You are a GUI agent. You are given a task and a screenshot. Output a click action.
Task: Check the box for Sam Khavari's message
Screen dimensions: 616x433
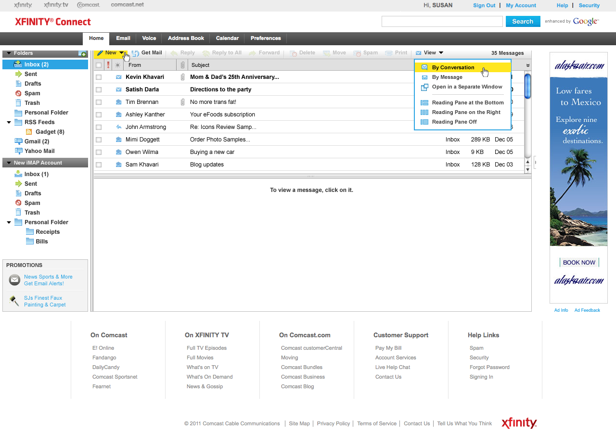point(99,165)
